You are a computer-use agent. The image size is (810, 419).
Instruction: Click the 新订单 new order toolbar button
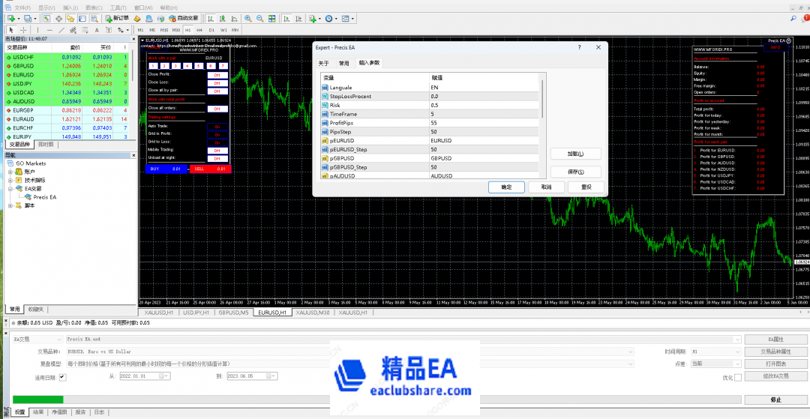[116, 18]
